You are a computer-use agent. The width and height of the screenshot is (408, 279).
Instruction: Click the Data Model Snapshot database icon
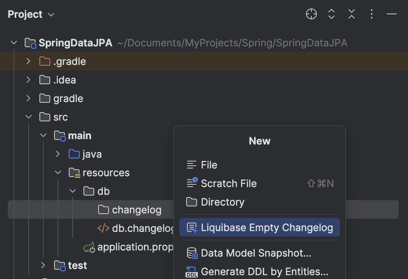(x=192, y=253)
